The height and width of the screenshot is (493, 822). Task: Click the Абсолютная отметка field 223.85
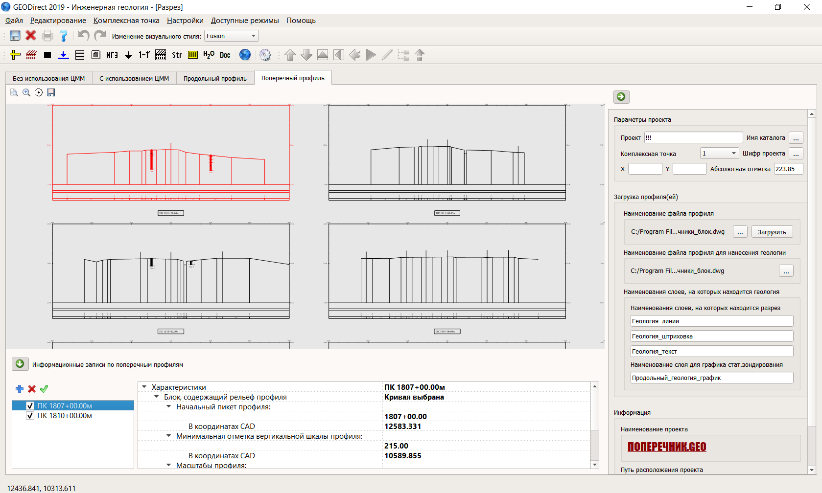(788, 169)
